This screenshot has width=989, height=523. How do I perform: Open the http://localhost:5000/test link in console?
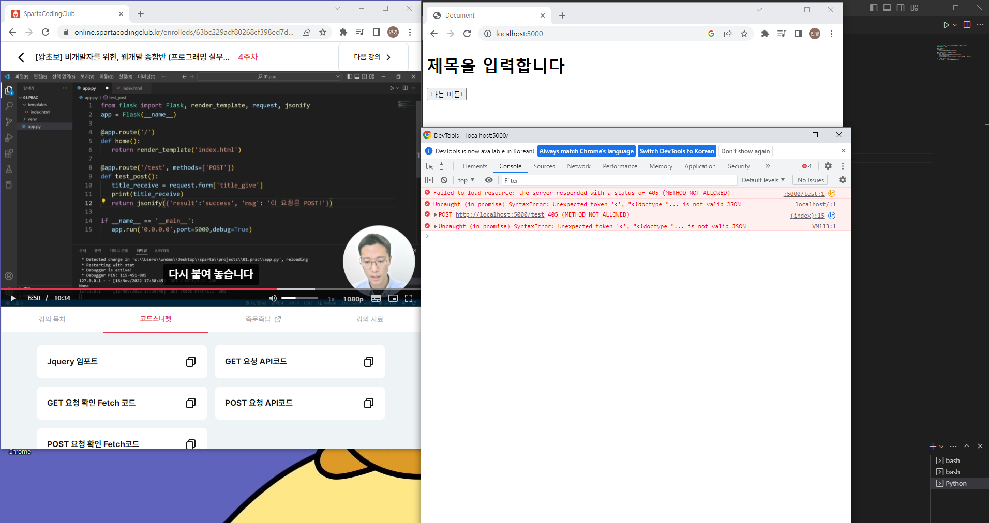pyautogui.click(x=500, y=215)
